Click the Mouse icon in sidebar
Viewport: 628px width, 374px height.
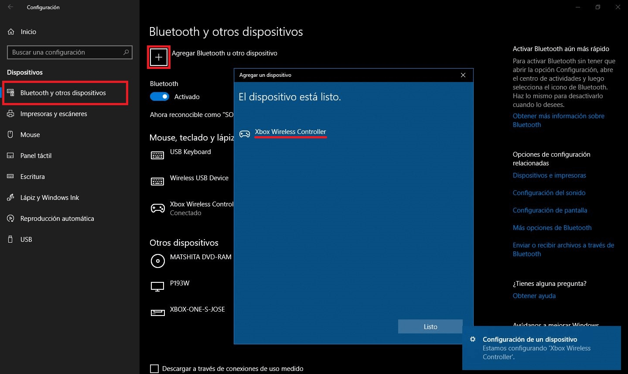[11, 135]
